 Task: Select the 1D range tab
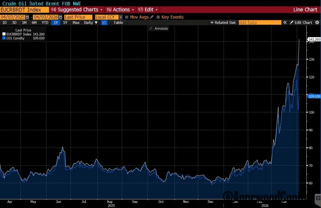4,22
